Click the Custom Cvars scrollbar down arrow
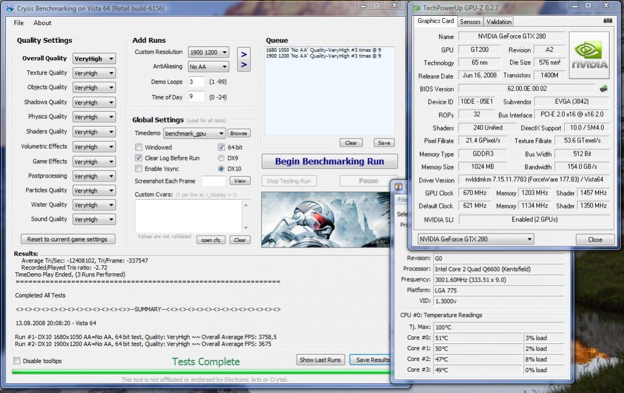 [246, 228]
